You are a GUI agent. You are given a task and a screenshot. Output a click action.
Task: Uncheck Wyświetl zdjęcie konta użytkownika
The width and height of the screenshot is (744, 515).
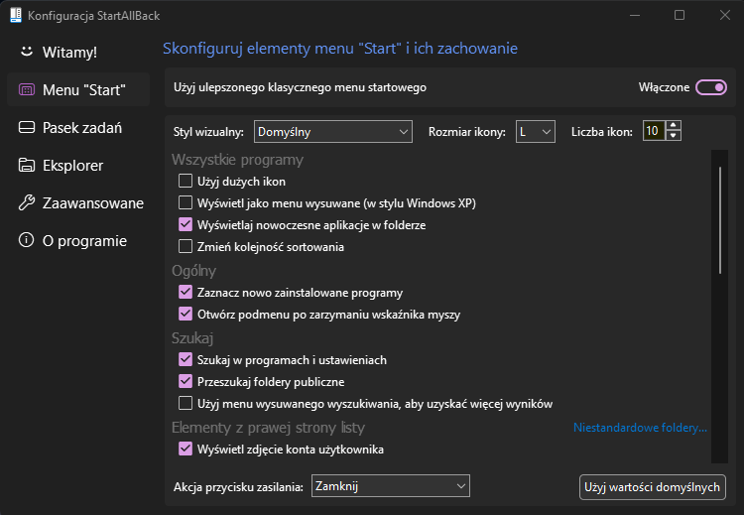coord(186,449)
